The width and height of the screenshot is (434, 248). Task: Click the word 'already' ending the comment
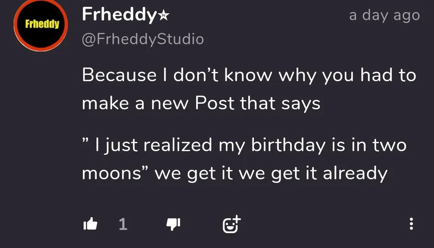(354, 173)
